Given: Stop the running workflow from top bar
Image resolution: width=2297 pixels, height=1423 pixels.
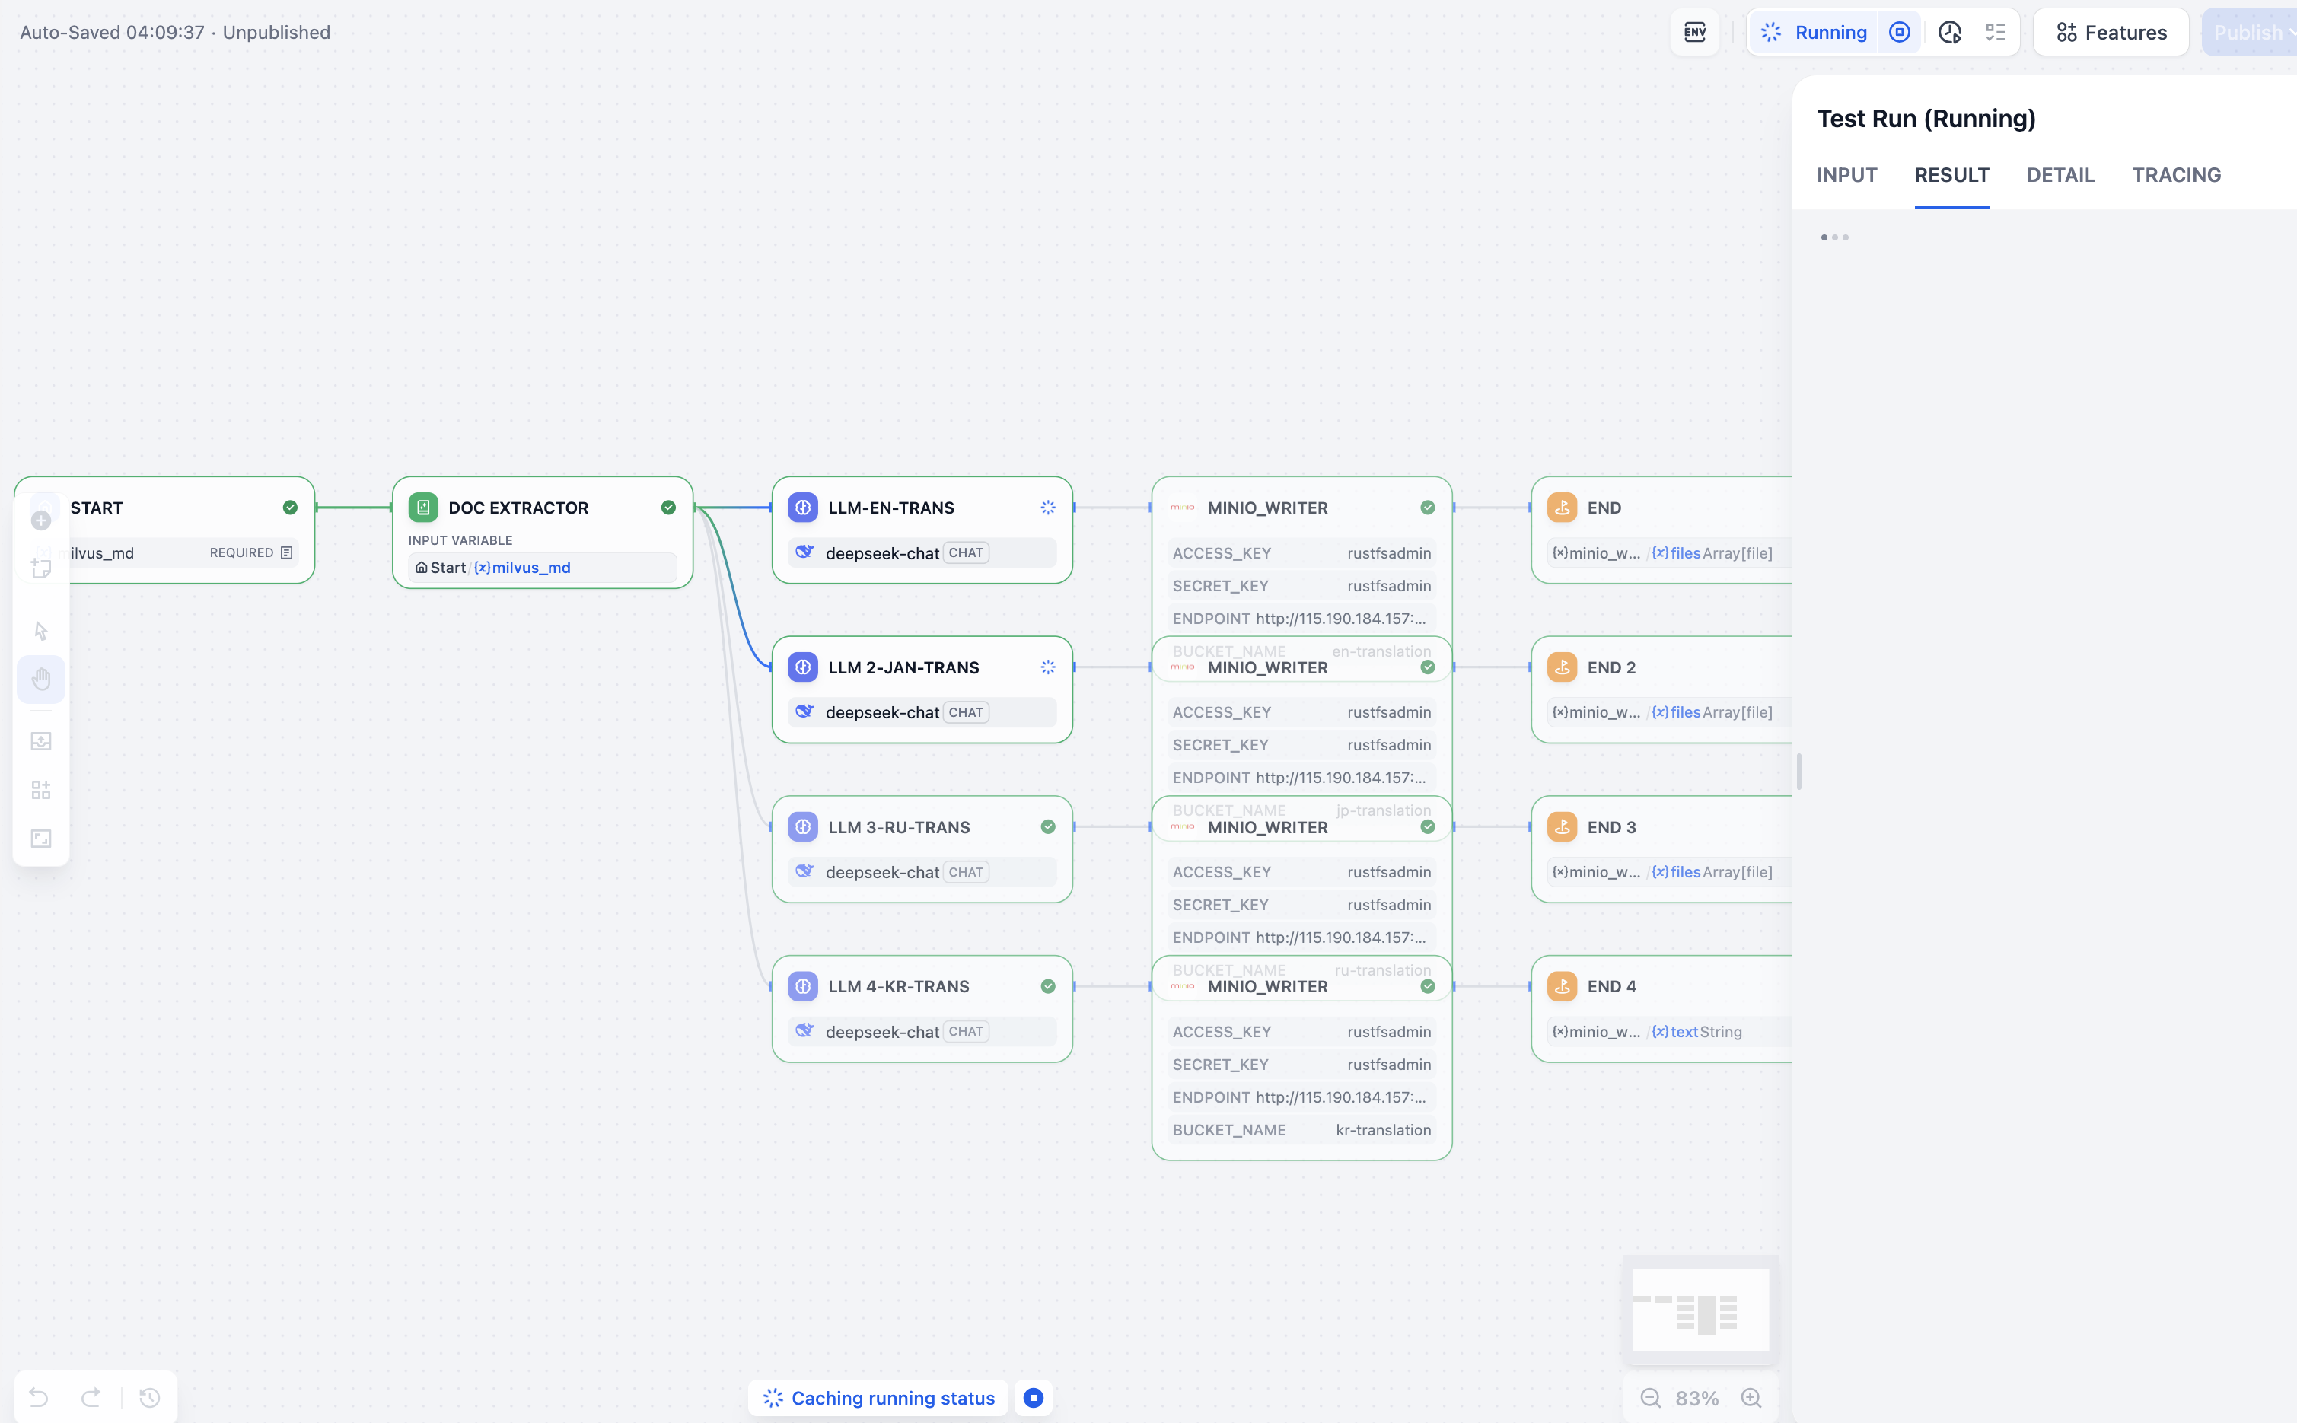Looking at the screenshot, I should tap(1900, 32).
